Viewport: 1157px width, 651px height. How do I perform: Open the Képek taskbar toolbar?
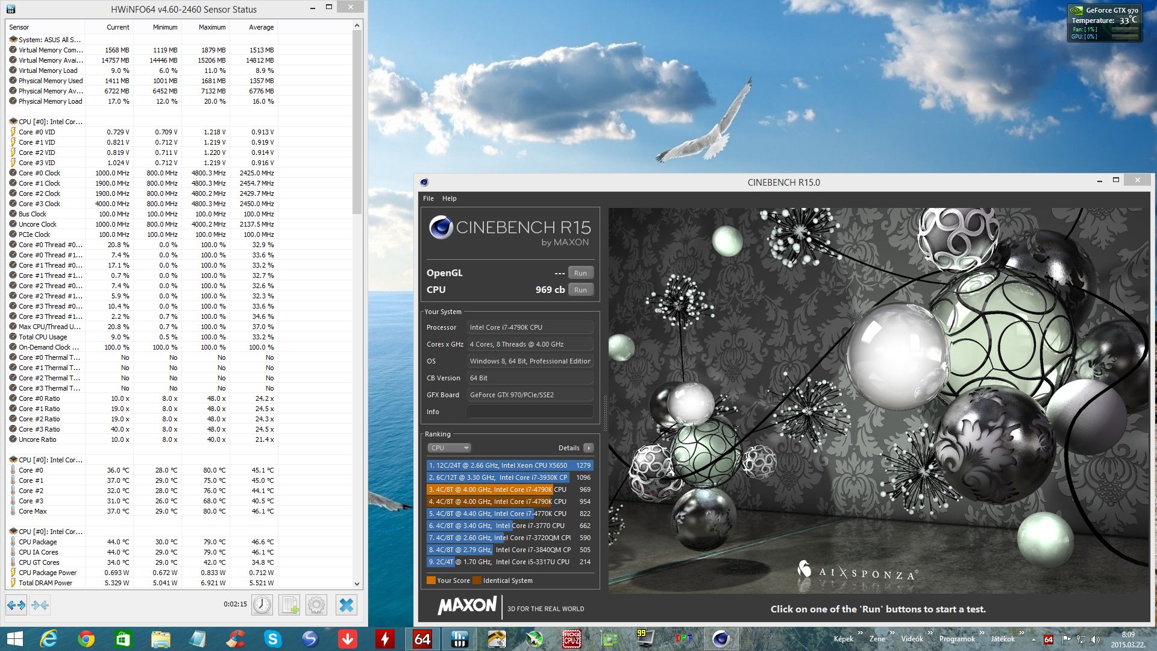point(843,639)
